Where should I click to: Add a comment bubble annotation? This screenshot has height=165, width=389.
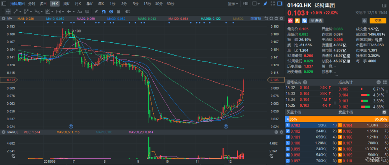click(x=87, y=11)
